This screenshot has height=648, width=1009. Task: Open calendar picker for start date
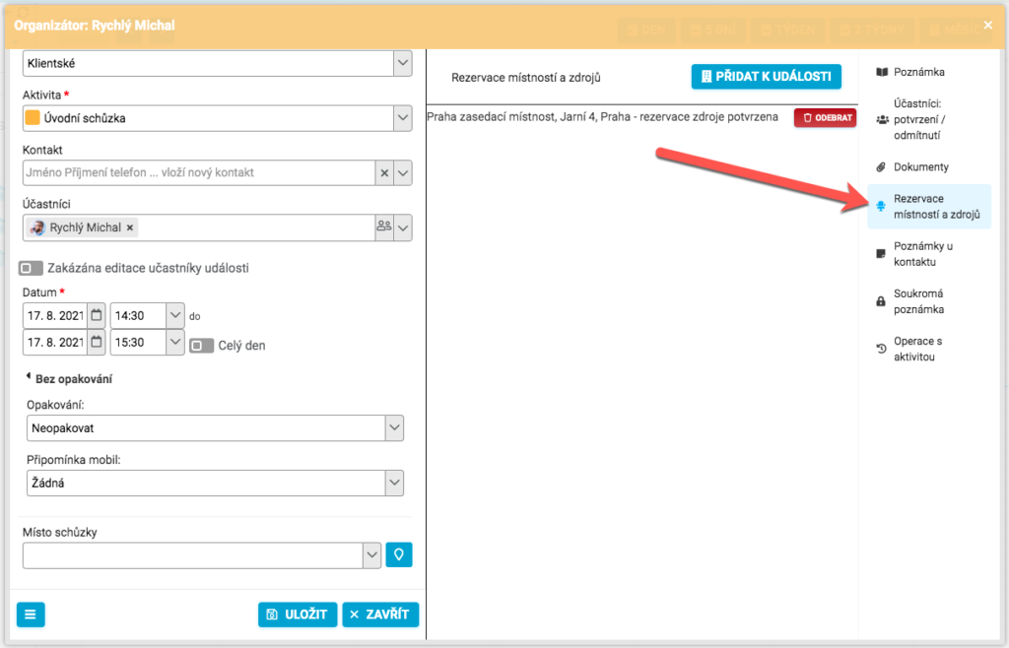pos(97,316)
